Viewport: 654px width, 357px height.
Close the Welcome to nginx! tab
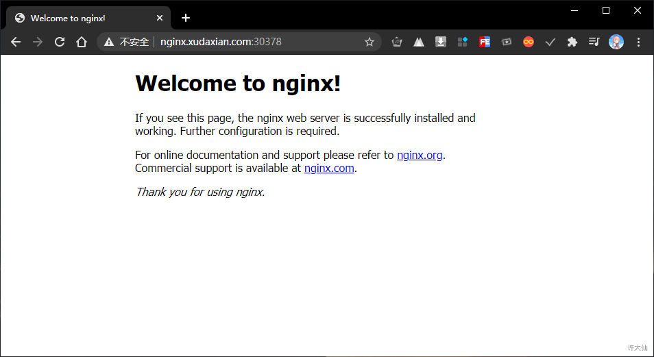click(x=160, y=18)
